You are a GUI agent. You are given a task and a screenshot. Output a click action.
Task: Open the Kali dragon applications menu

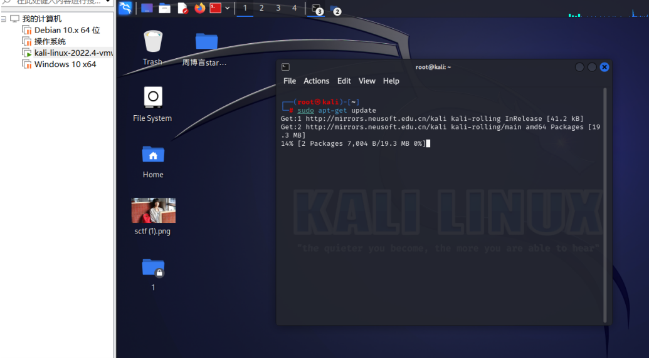coord(125,8)
